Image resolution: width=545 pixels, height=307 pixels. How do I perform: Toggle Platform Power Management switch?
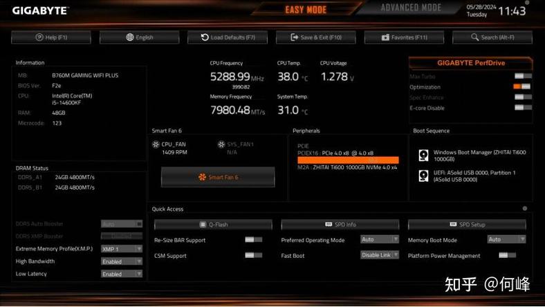pyautogui.click(x=507, y=255)
